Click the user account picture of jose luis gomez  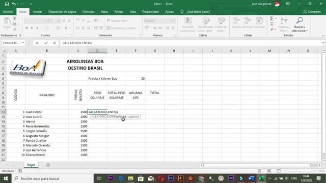277,4
